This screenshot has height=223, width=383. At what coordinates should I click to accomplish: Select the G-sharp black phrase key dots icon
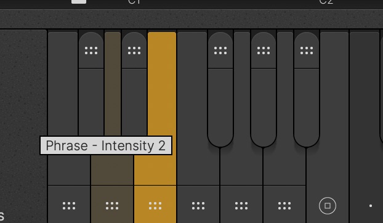(264, 51)
